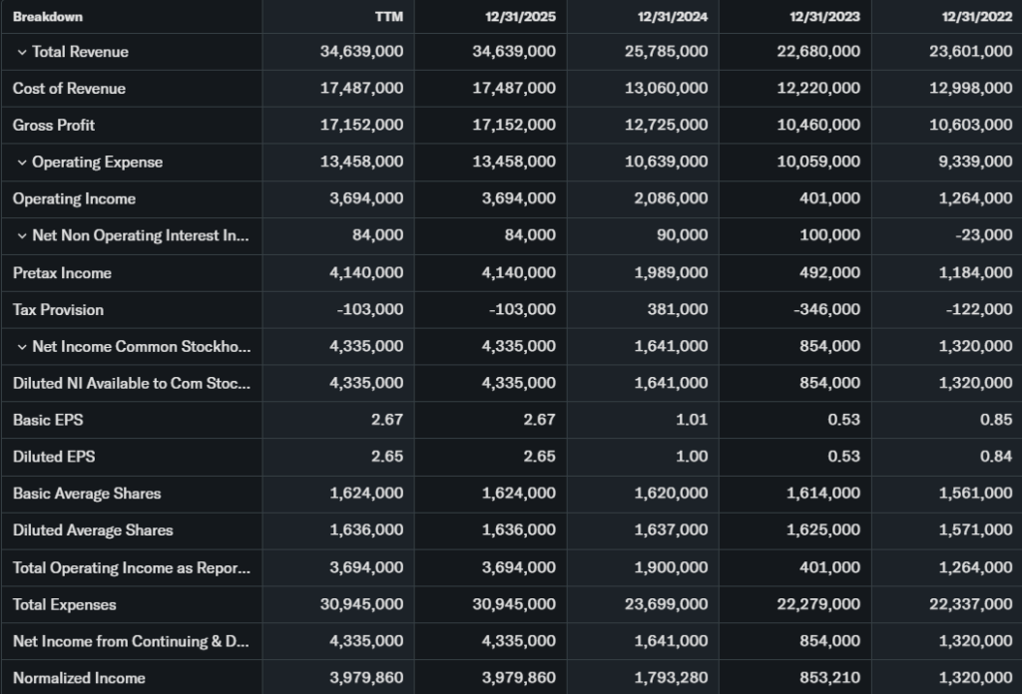Select the 12/31/2024 column header

[675, 16]
